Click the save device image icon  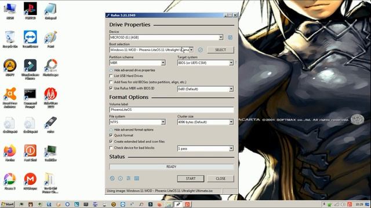(x=230, y=37)
